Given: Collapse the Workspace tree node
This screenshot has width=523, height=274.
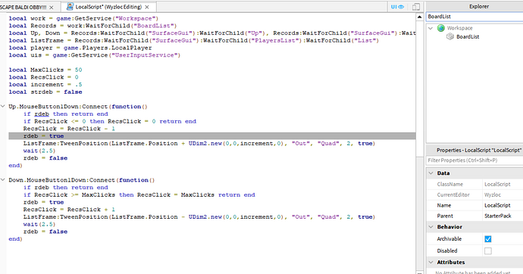Looking at the screenshot, I should [x=431, y=28].
